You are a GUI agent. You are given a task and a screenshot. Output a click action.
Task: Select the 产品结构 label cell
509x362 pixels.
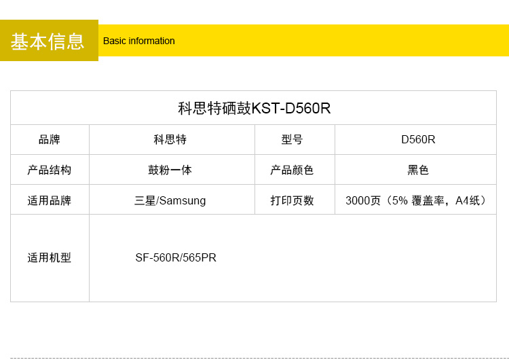click(50, 170)
